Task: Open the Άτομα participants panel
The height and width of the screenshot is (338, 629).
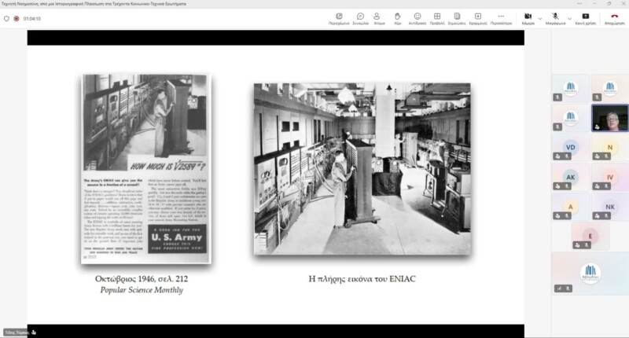Action: pos(379,18)
